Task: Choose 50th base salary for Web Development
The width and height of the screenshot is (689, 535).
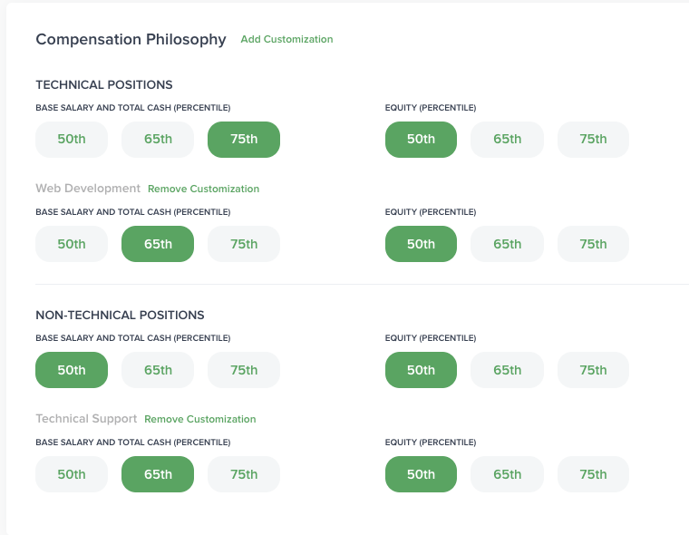Action: (x=72, y=244)
